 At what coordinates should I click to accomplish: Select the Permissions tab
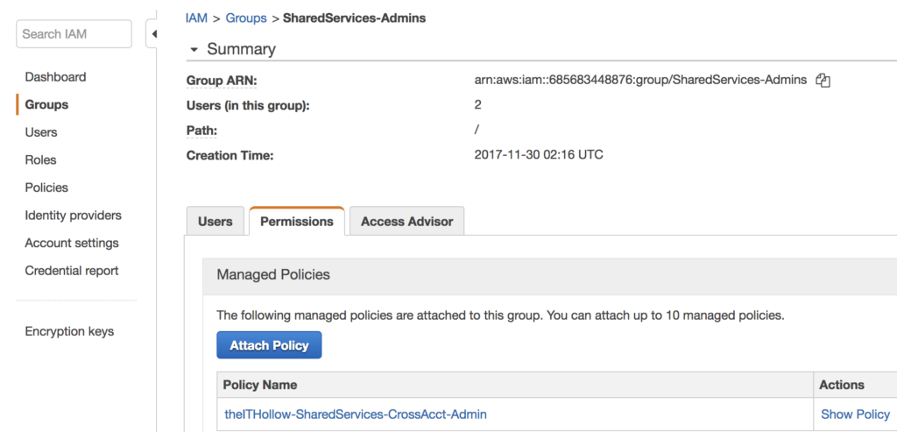[297, 222]
